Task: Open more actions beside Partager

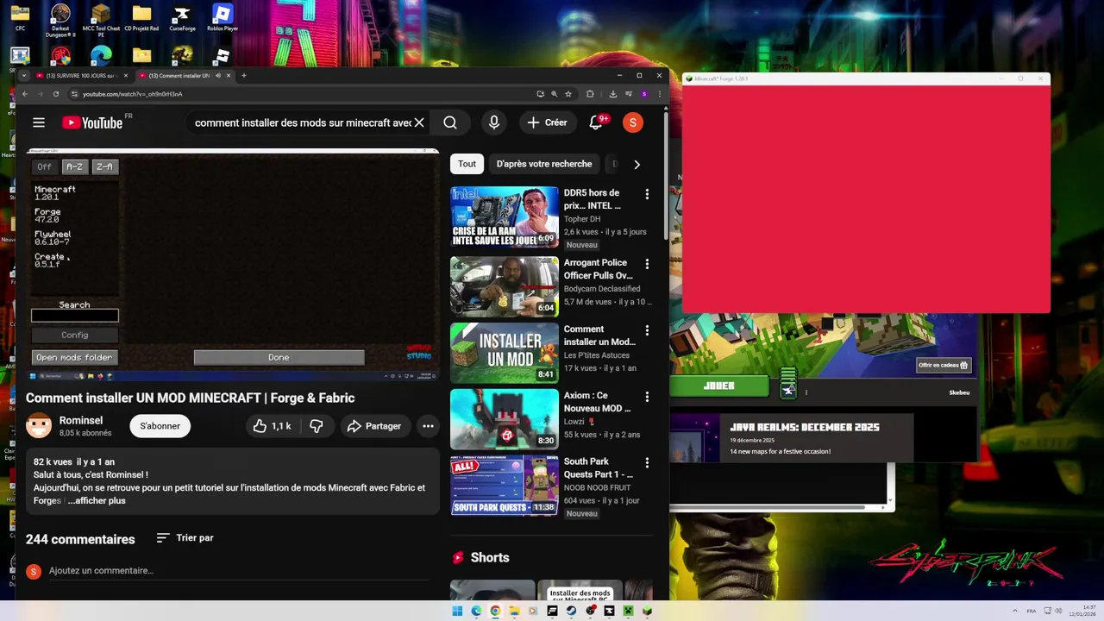Action: click(428, 426)
